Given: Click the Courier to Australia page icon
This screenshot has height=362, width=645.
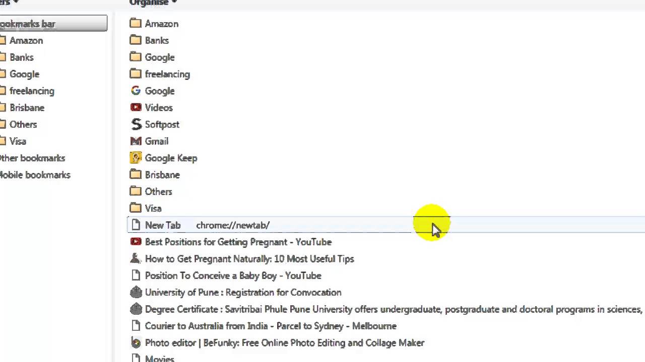Looking at the screenshot, I should click(136, 326).
